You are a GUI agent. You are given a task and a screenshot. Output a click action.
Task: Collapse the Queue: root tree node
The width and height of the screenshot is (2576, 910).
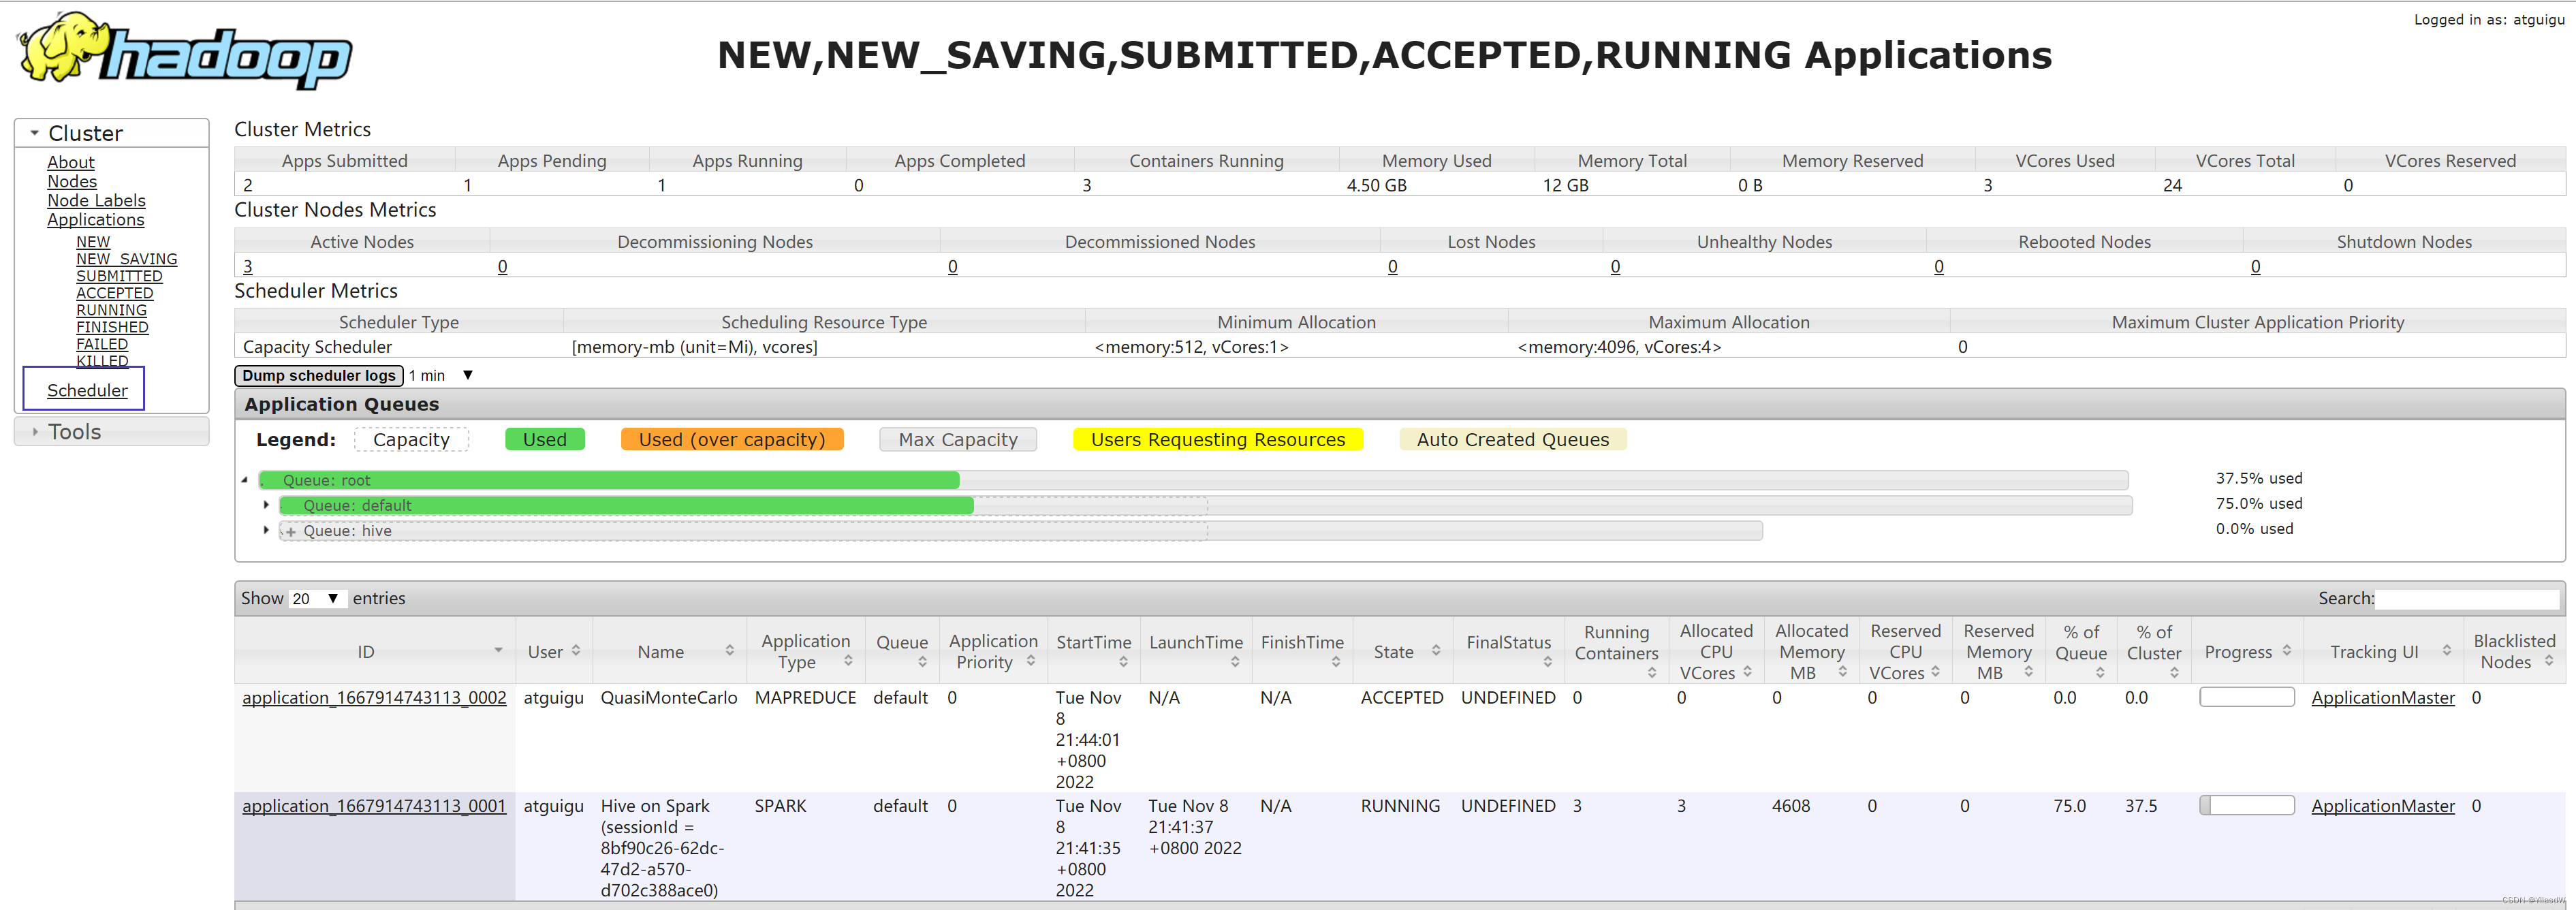click(244, 480)
